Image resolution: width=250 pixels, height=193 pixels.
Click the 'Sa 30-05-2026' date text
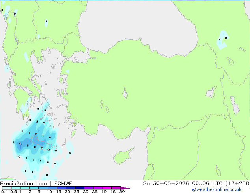tap(166, 184)
